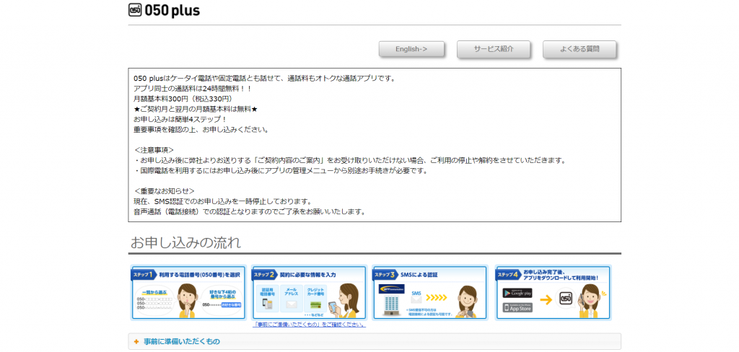Screen dimensions: 739x352
Task: Select the Step 1 phone number selection image
Action: (x=188, y=292)
